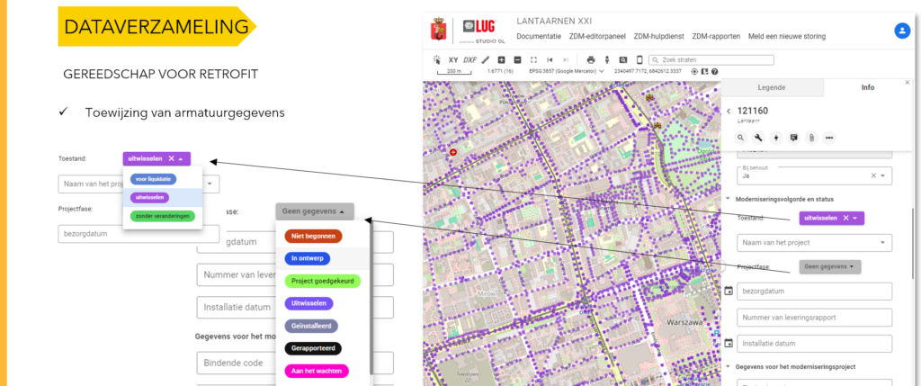Click the wrench icon in Info panel
The width and height of the screenshot is (921, 386).
pyautogui.click(x=759, y=138)
